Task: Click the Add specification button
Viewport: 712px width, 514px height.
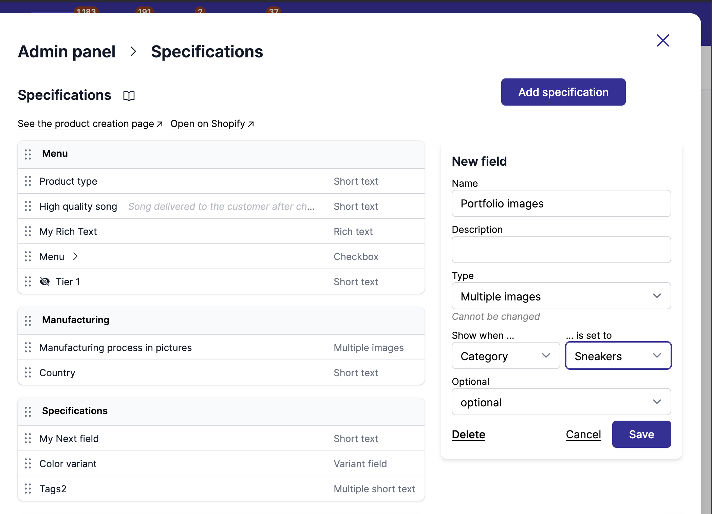Action: point(563,92)
